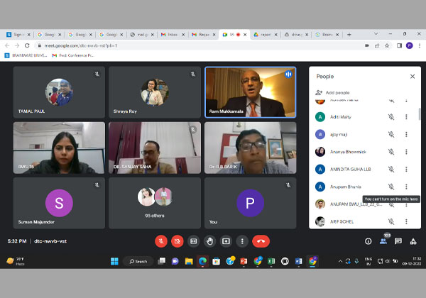426x298 pixels.
Task: Turn on captions in the meeting bar
Action: tap(193, 241)
